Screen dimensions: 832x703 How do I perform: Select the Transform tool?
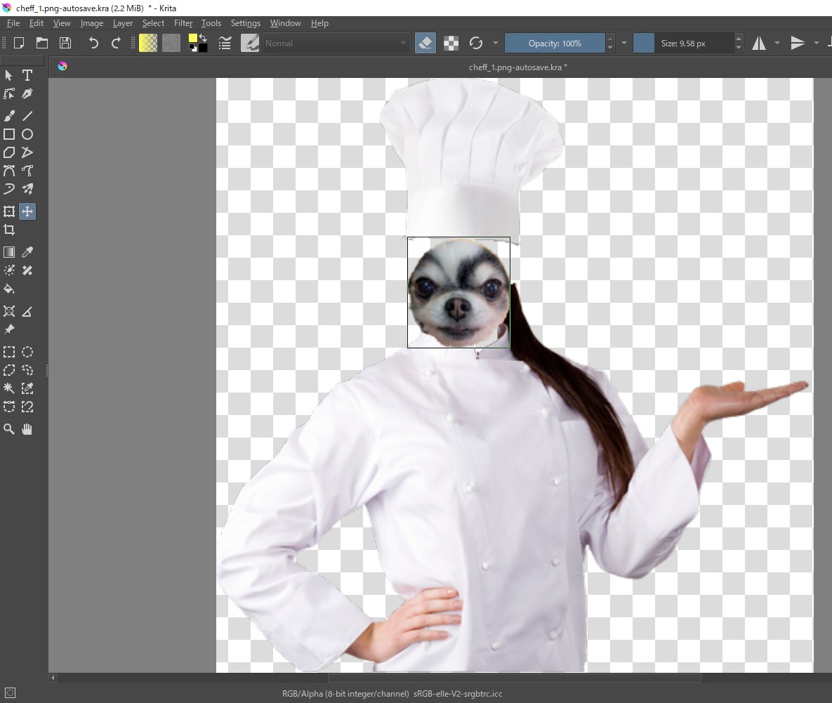[9, 211]
